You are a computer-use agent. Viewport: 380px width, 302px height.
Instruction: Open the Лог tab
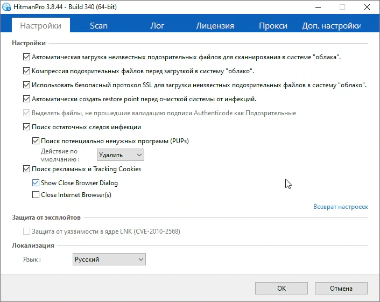click(157, 26)
